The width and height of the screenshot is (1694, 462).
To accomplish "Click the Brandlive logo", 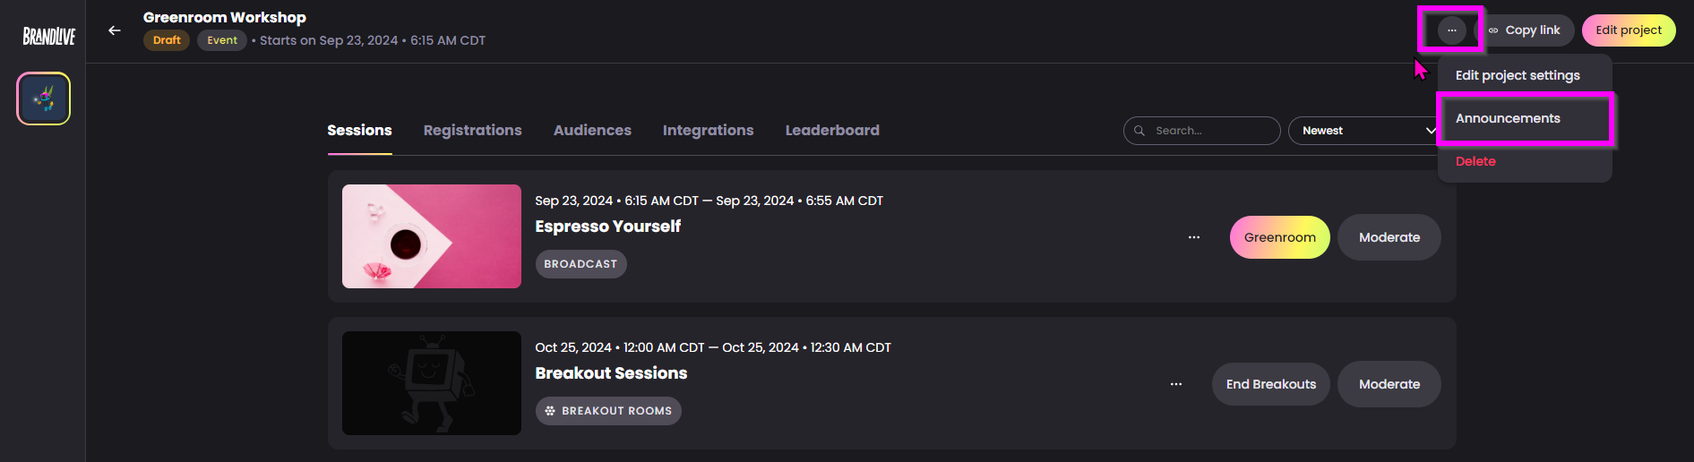I will click(49, 36).
